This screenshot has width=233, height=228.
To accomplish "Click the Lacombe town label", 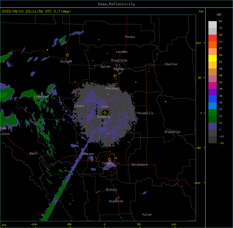I will coord(122,52).
